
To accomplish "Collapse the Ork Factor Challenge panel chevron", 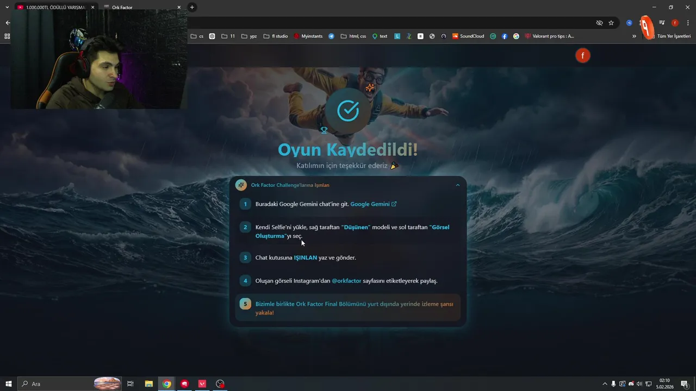I will tap(458, 185).
